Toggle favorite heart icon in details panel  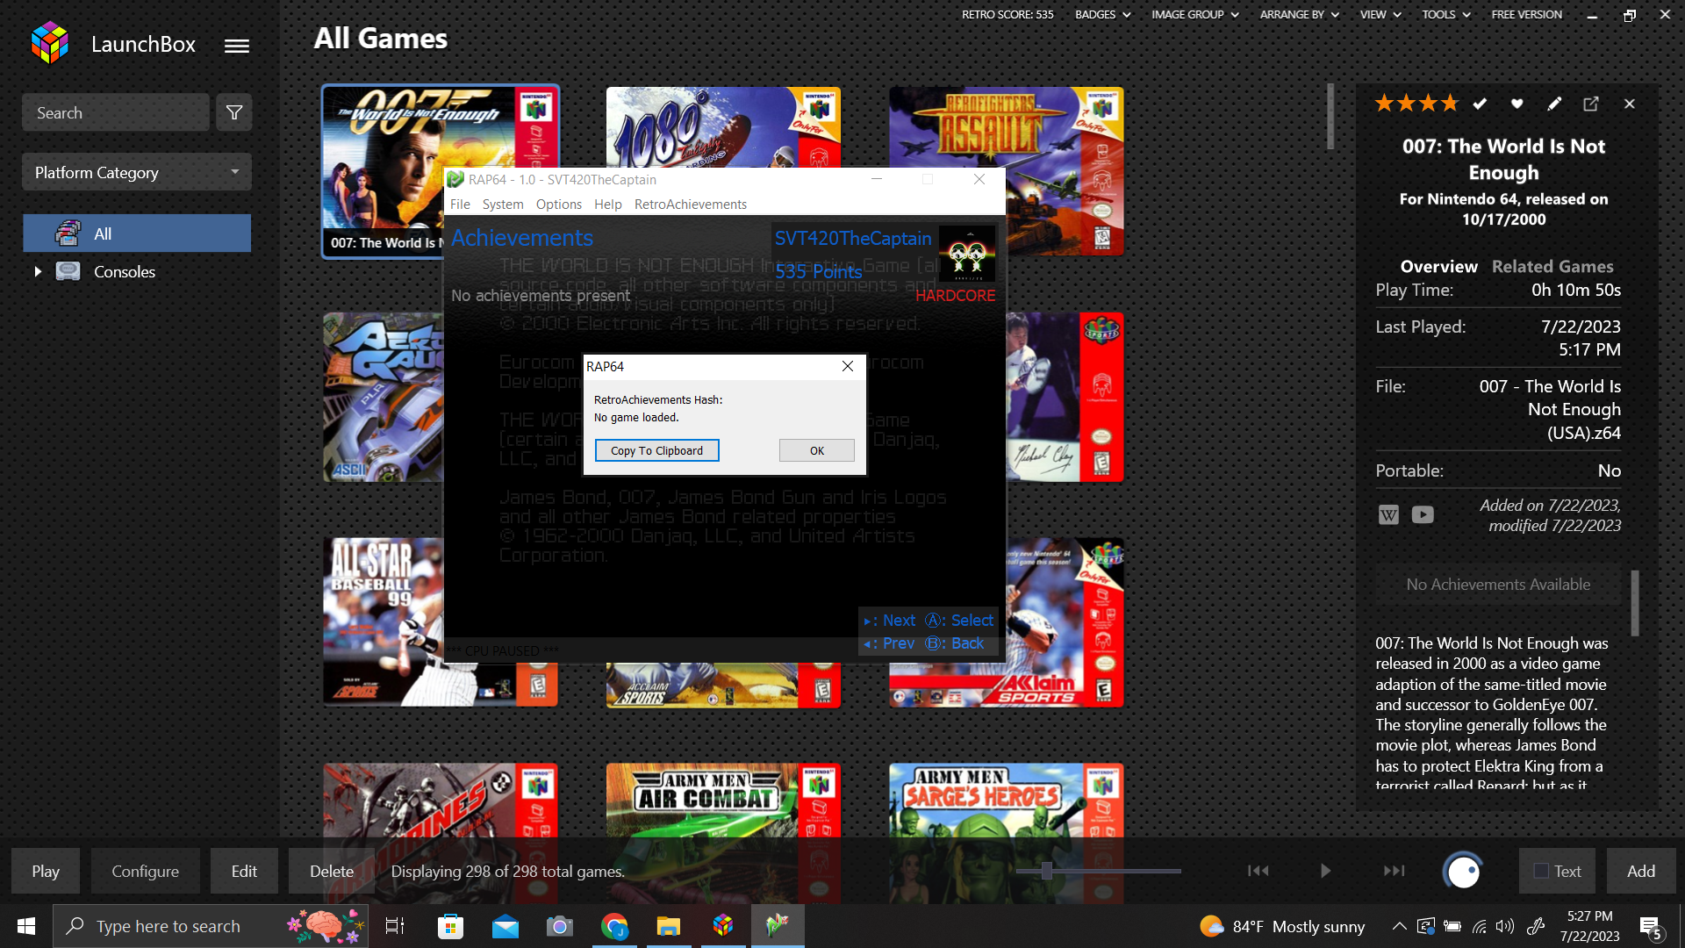coord(1516,104)
